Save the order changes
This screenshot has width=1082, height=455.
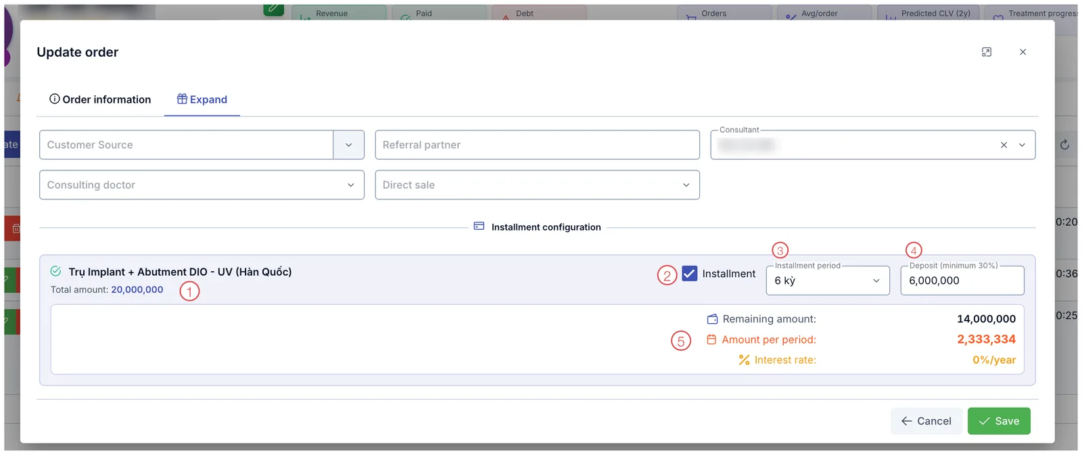click(999, 421)
